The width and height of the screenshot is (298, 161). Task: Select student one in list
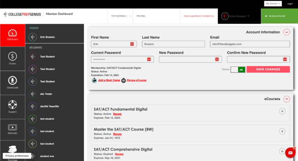click(x=47, y=156)
